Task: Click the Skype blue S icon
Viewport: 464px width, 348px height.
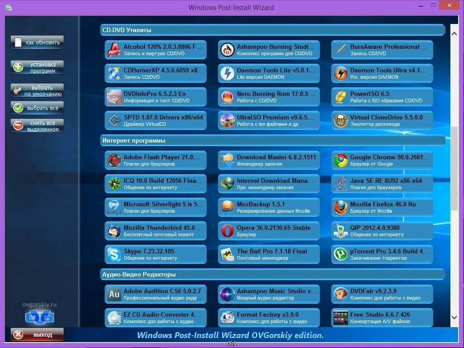Action: coord(114,254)
